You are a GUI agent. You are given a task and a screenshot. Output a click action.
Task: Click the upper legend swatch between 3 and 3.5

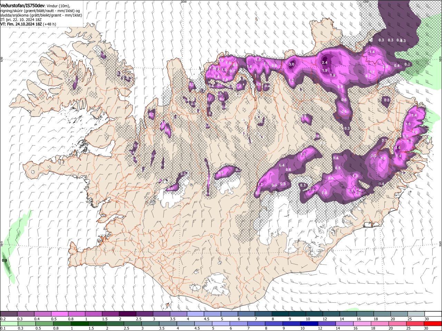pyautogui.click(x=161, y=314)
